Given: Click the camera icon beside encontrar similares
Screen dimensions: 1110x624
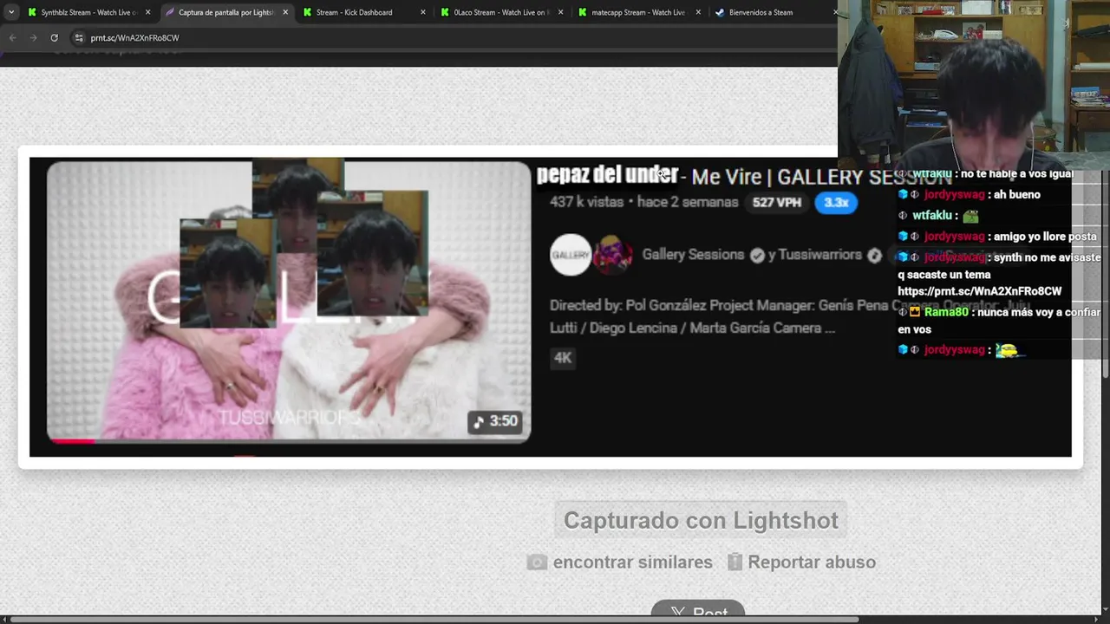Looking at the screenshot, I should [537, 562].
